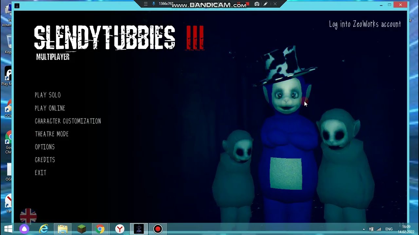Image resolution: width=419 pixels, height=235 pixels.
Task: Open the Options menu item
Action: [45, 147]
